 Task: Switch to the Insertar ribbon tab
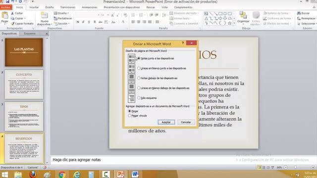[x=34, y=7]
